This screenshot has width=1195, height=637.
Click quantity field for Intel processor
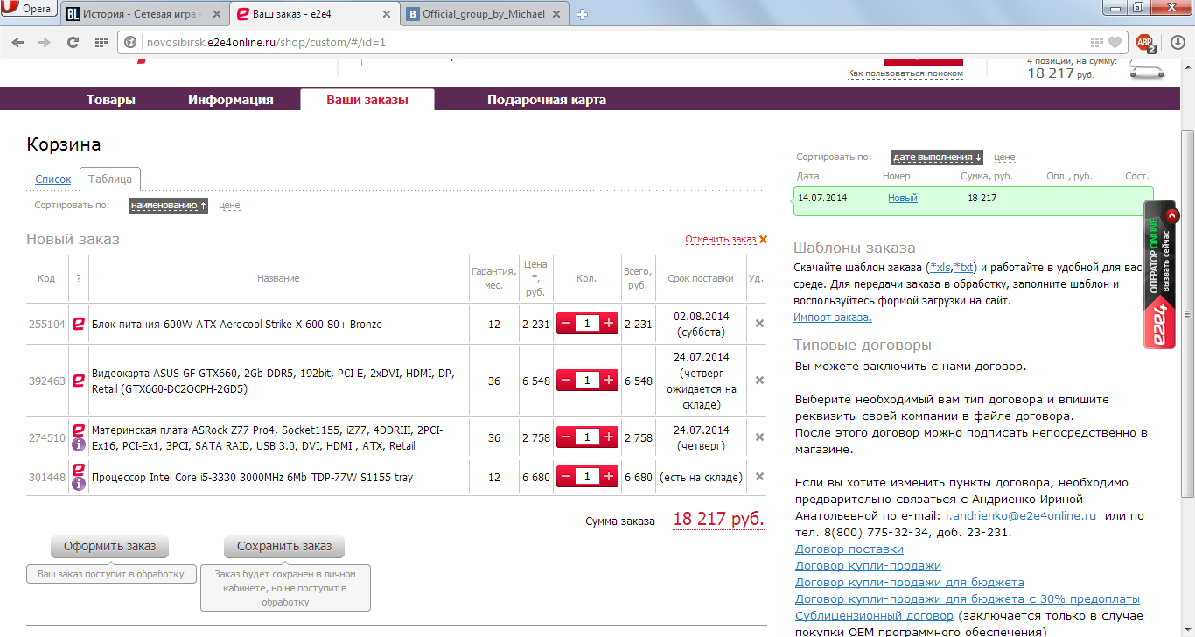pos(587,477)
